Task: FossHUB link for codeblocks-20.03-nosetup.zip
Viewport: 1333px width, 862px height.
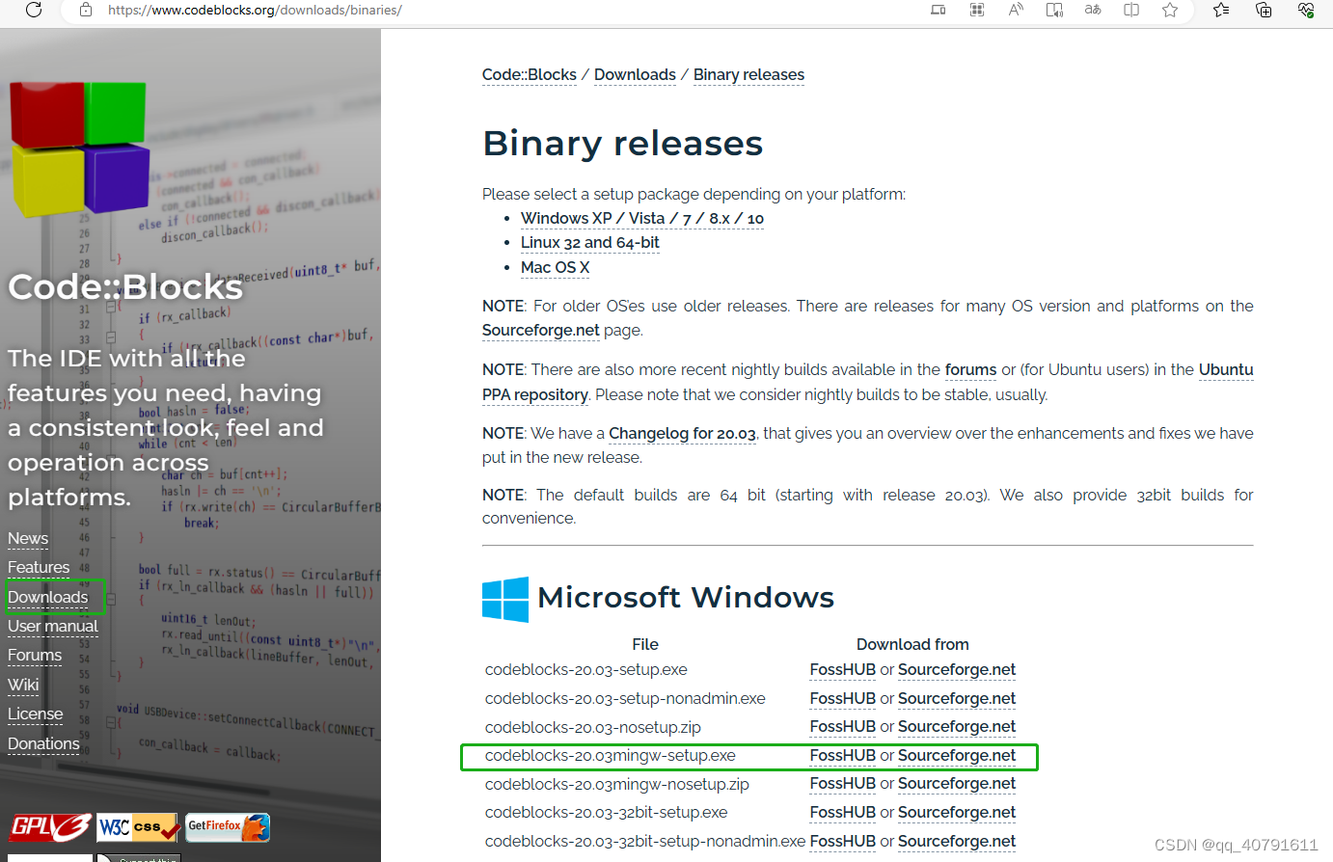Action: coord(843,726)
